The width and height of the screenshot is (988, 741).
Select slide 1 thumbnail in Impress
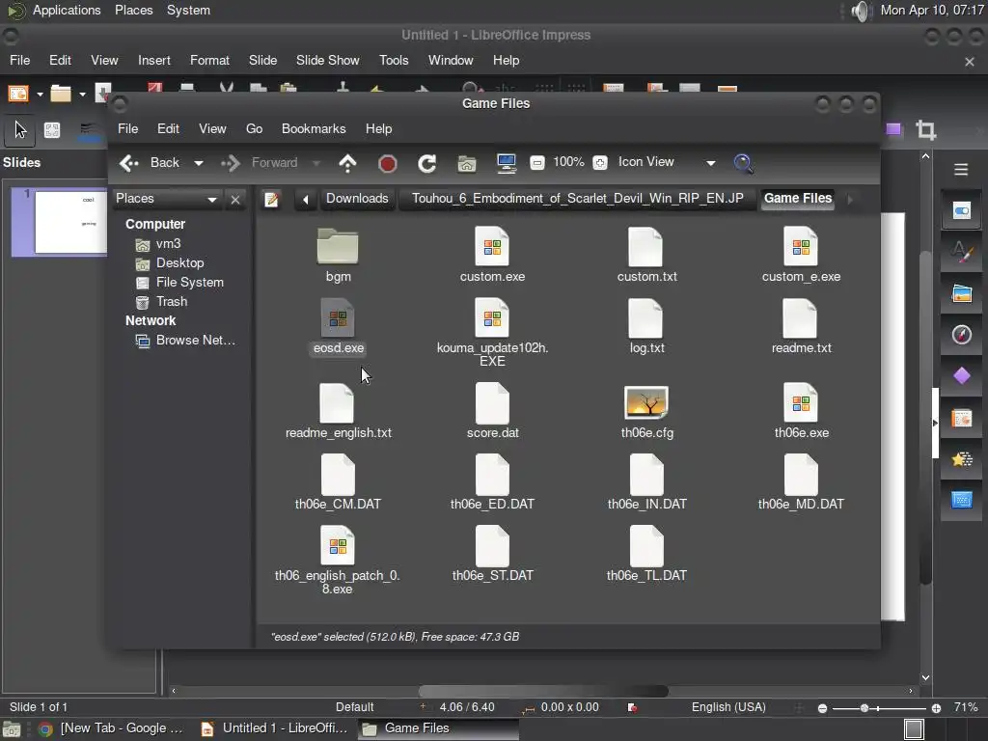(70, 222)
